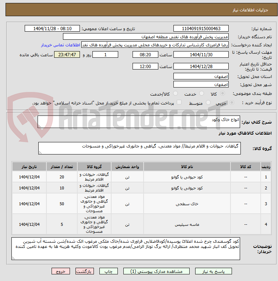278x281 pixels.
Task: Click the unit تن in row 3
Action: [x=127, y=204]
